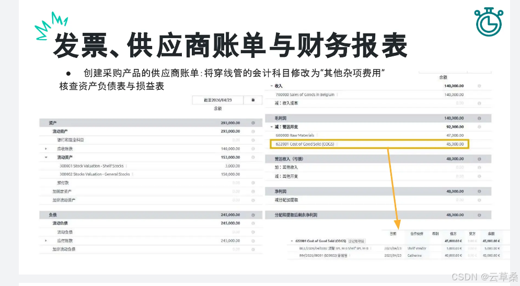
Task: Click info icon on 净利润 row
Action: click(479, 192)
